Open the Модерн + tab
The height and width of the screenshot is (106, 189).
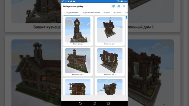point(117,13)
